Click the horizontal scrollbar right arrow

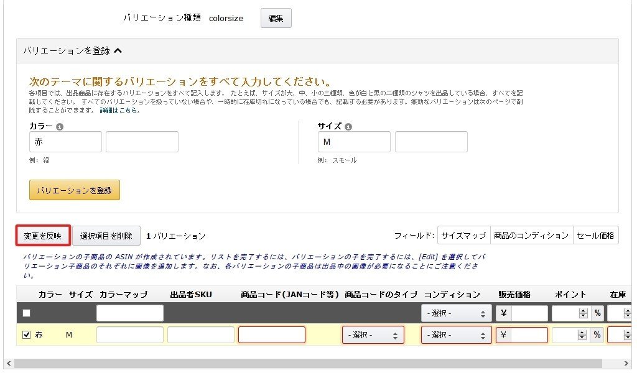626,363
